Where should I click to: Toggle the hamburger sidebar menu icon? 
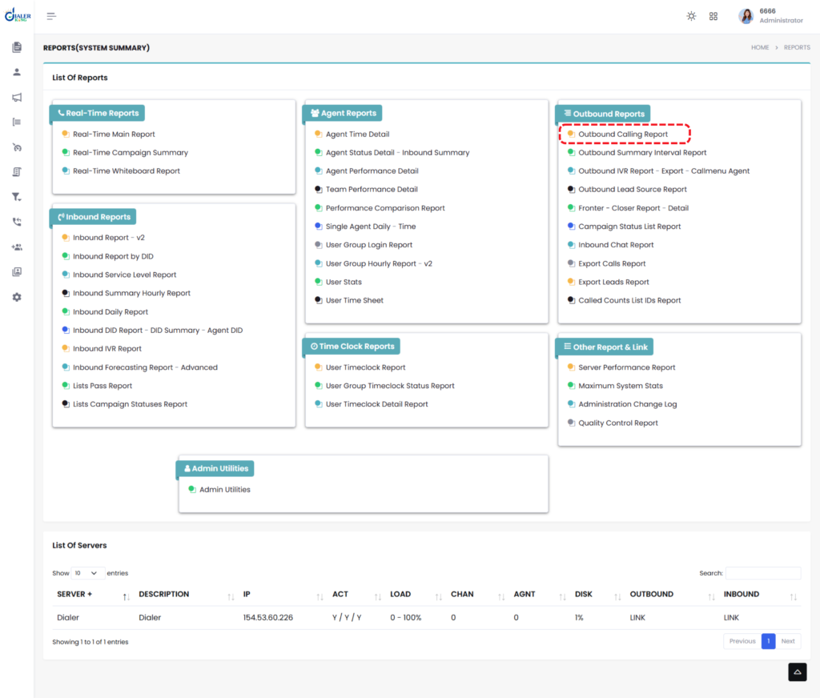pos(51,16)
